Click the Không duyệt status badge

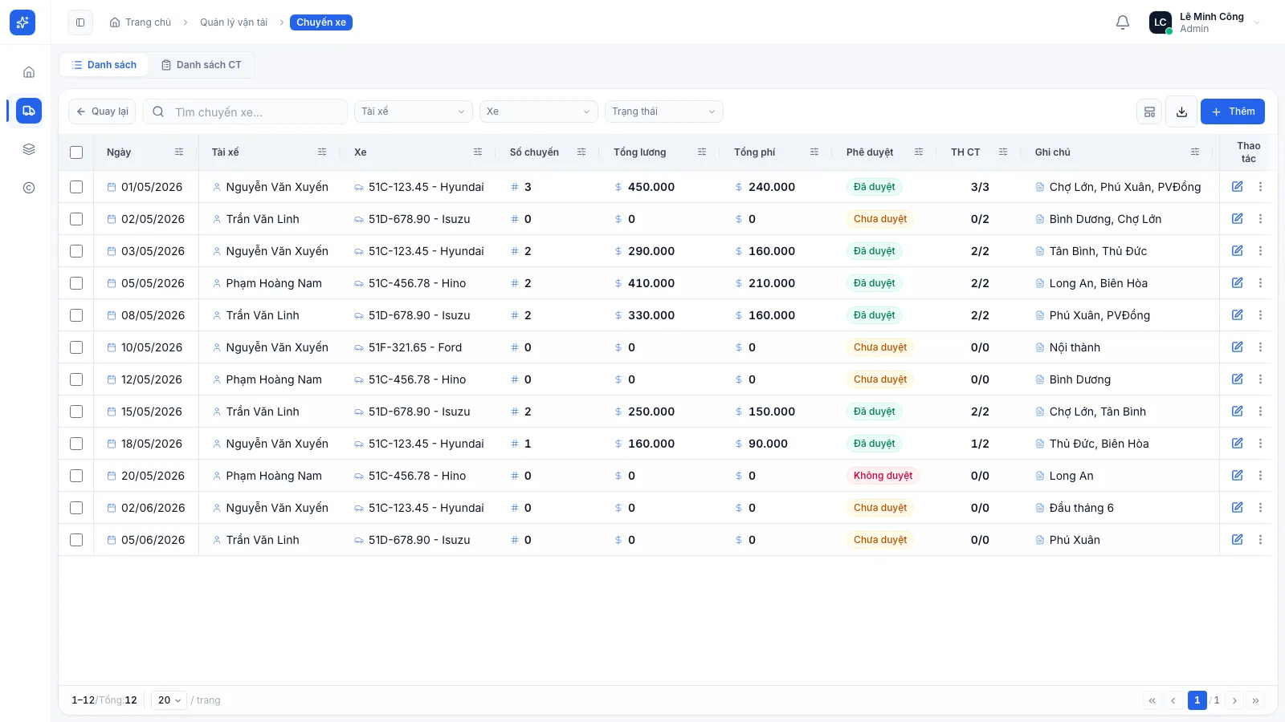(x=883, y=476)
